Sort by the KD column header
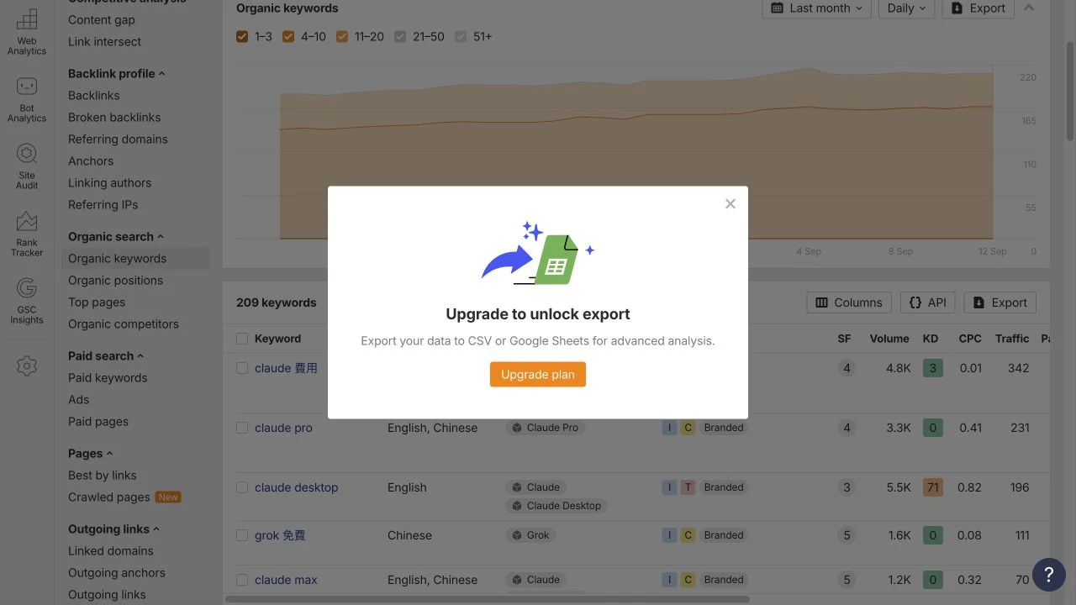 point(931,339)
